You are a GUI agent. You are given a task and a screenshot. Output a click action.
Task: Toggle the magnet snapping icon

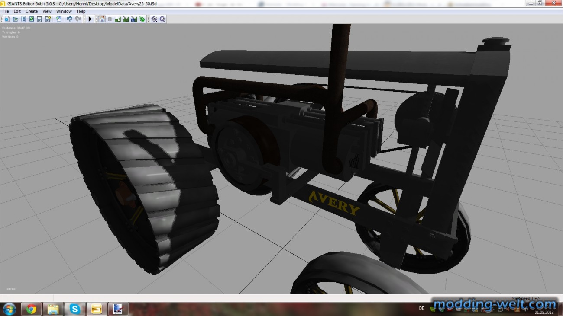(x=110, y=19)
